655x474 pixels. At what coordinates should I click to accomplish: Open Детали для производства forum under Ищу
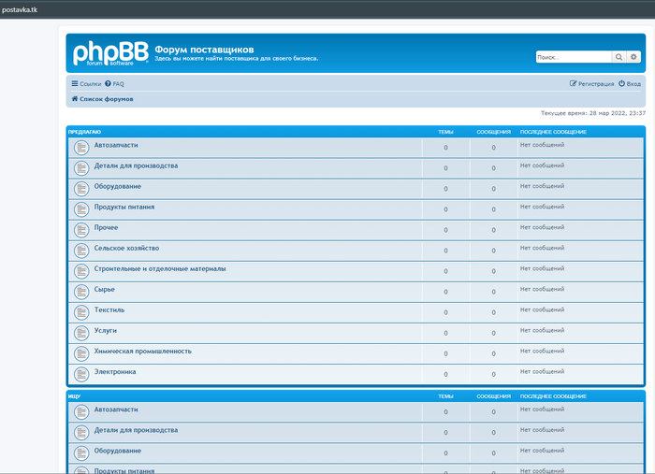[x=136, y=430]
